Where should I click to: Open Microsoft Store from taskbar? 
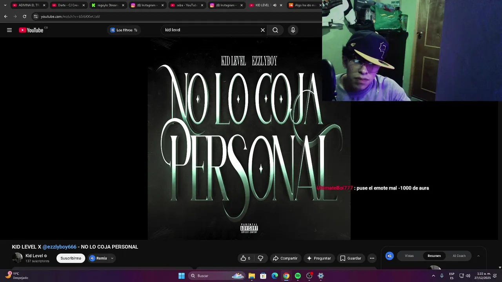(x=263, y=276)
